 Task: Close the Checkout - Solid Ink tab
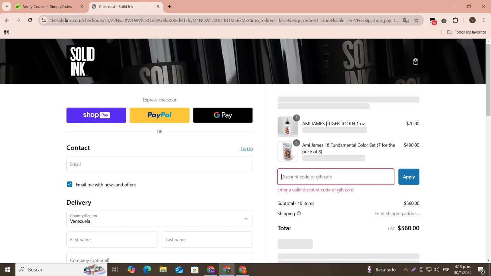(158, 7)
